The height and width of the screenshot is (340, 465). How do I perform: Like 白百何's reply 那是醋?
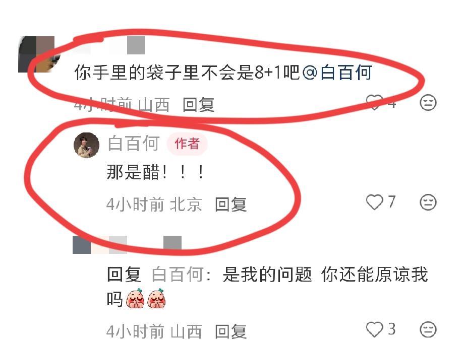point(374,202)
